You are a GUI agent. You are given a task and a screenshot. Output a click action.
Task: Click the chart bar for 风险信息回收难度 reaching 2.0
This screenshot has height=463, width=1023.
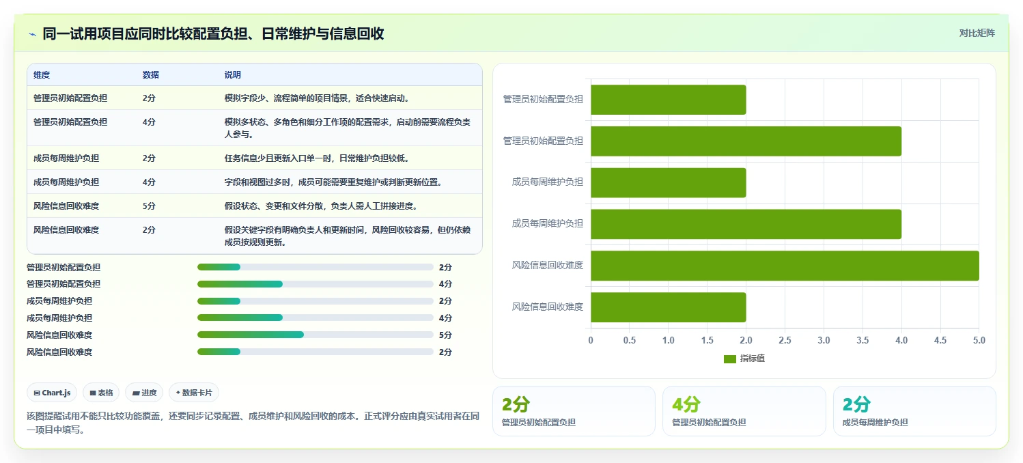pos(669,307)
